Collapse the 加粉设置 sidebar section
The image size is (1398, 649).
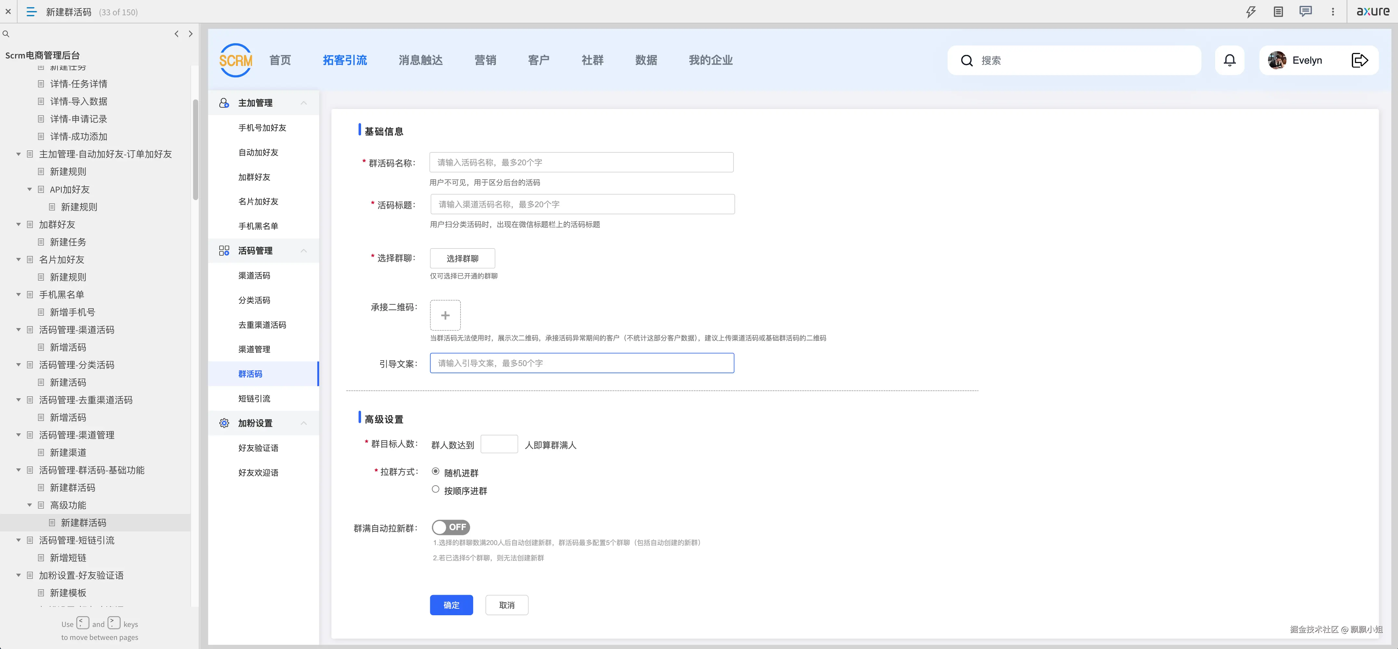tap(304, 423)
